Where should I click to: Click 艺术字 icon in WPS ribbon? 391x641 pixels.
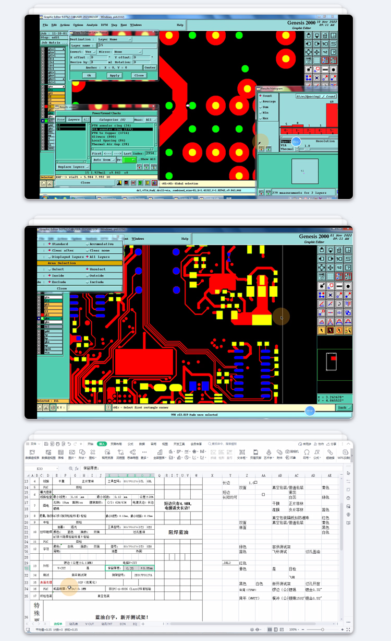tap(268, 454)
